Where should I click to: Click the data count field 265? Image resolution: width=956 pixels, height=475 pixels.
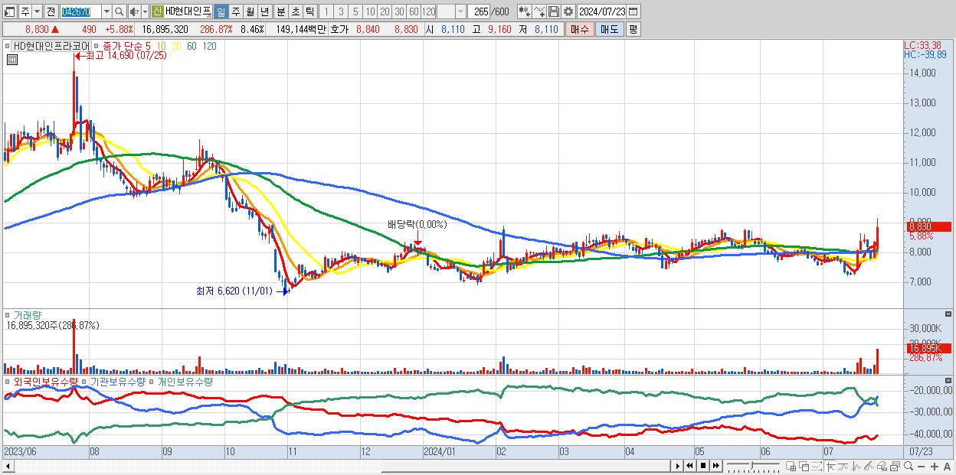point(480,11)
